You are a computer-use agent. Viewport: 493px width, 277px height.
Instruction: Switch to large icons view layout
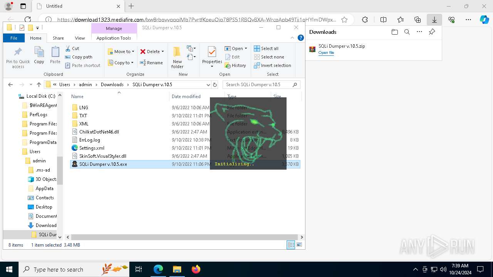click(x=299, y=245)
